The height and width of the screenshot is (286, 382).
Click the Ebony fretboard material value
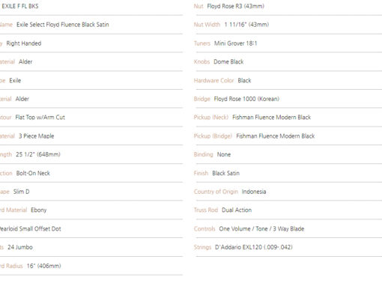(x=39, y=210)
